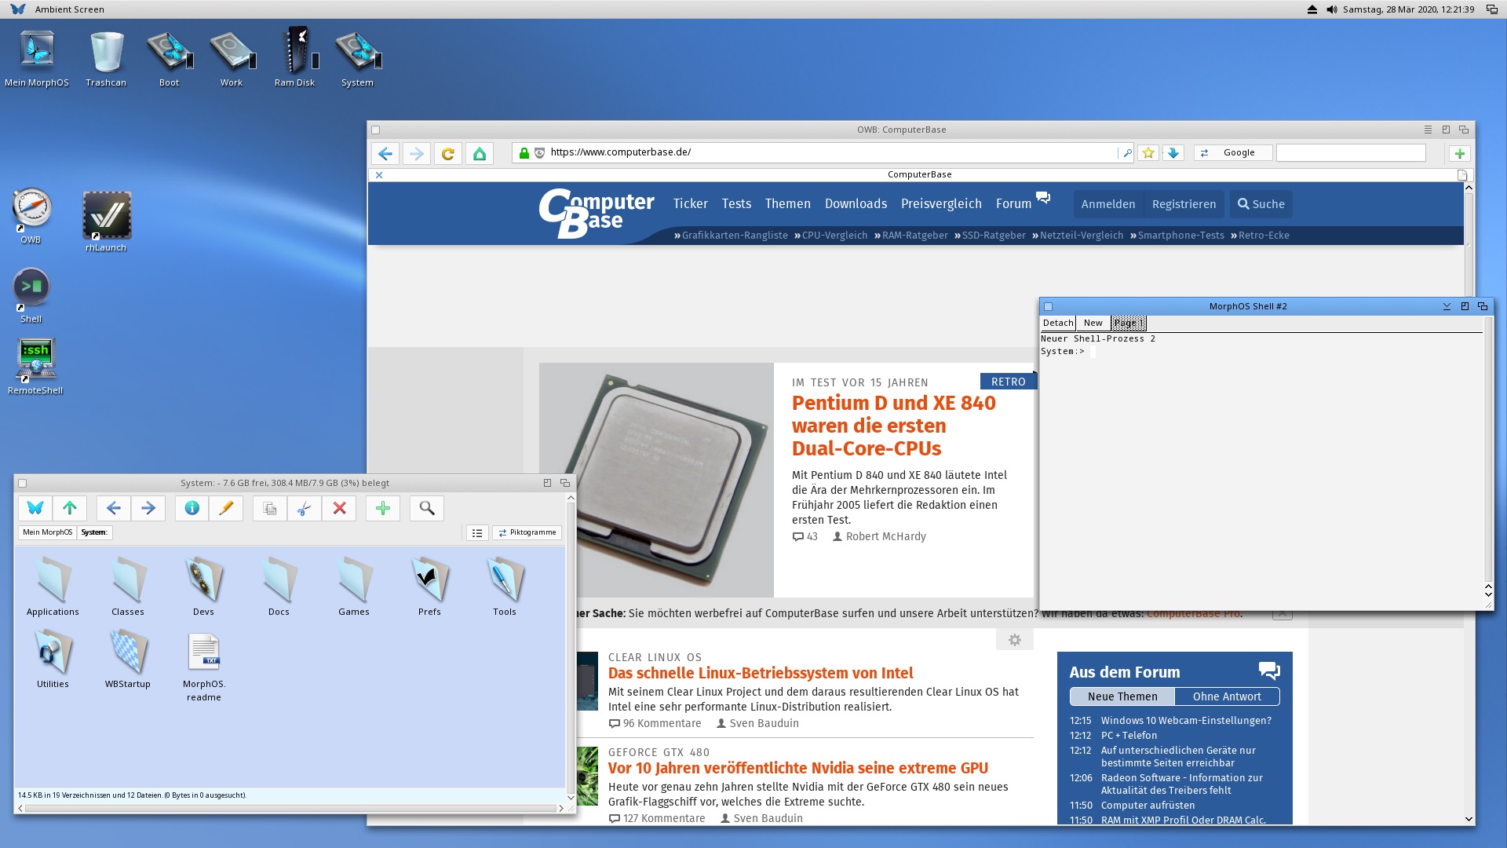The image size is (1507, 848).
Task: Switch file manager to list view
Action: 476,532
